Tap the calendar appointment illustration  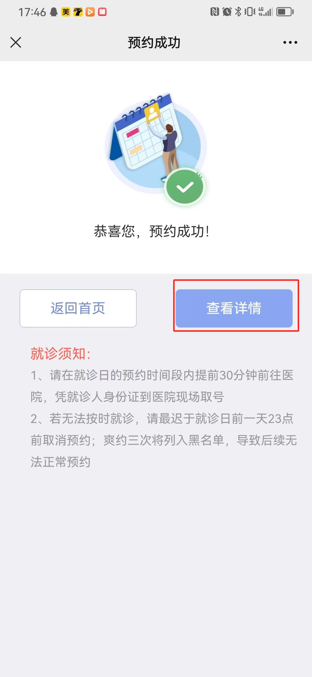(150, 136)
